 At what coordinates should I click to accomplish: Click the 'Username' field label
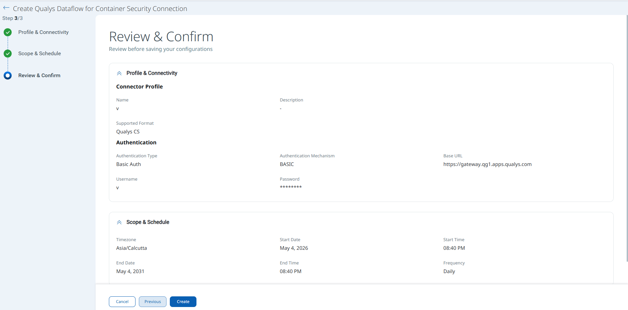pyautogui.click(x=127, y=179)
